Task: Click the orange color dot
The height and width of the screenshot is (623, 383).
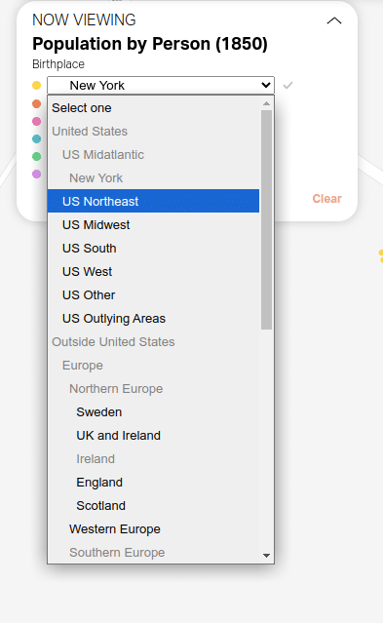Action: (x=37, y=103)
